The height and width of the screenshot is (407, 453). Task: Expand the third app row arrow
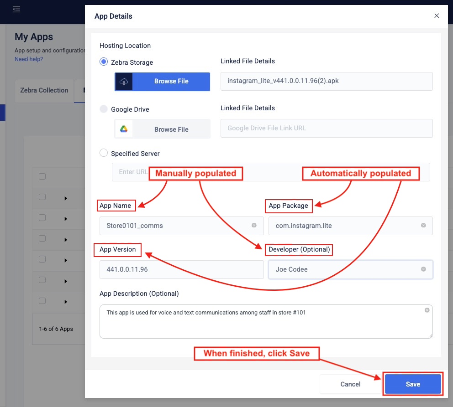tap(66, 240)
